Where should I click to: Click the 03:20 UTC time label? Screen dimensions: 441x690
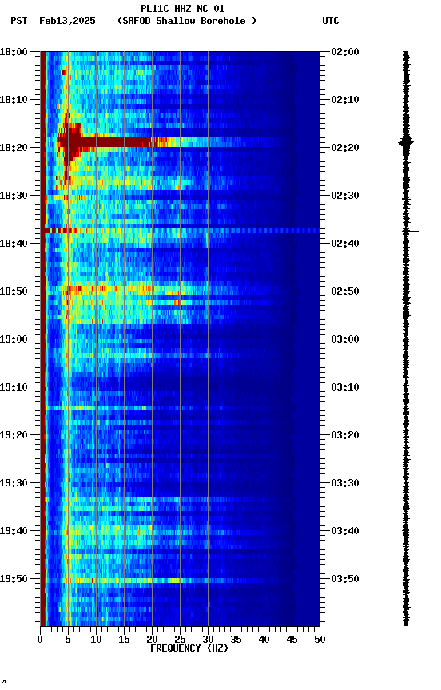point(345,435)
